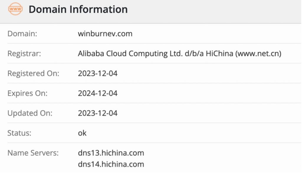Screen dimensions: 302x173
Task: Select the ok status value
Action: click(x=82, y=133)
